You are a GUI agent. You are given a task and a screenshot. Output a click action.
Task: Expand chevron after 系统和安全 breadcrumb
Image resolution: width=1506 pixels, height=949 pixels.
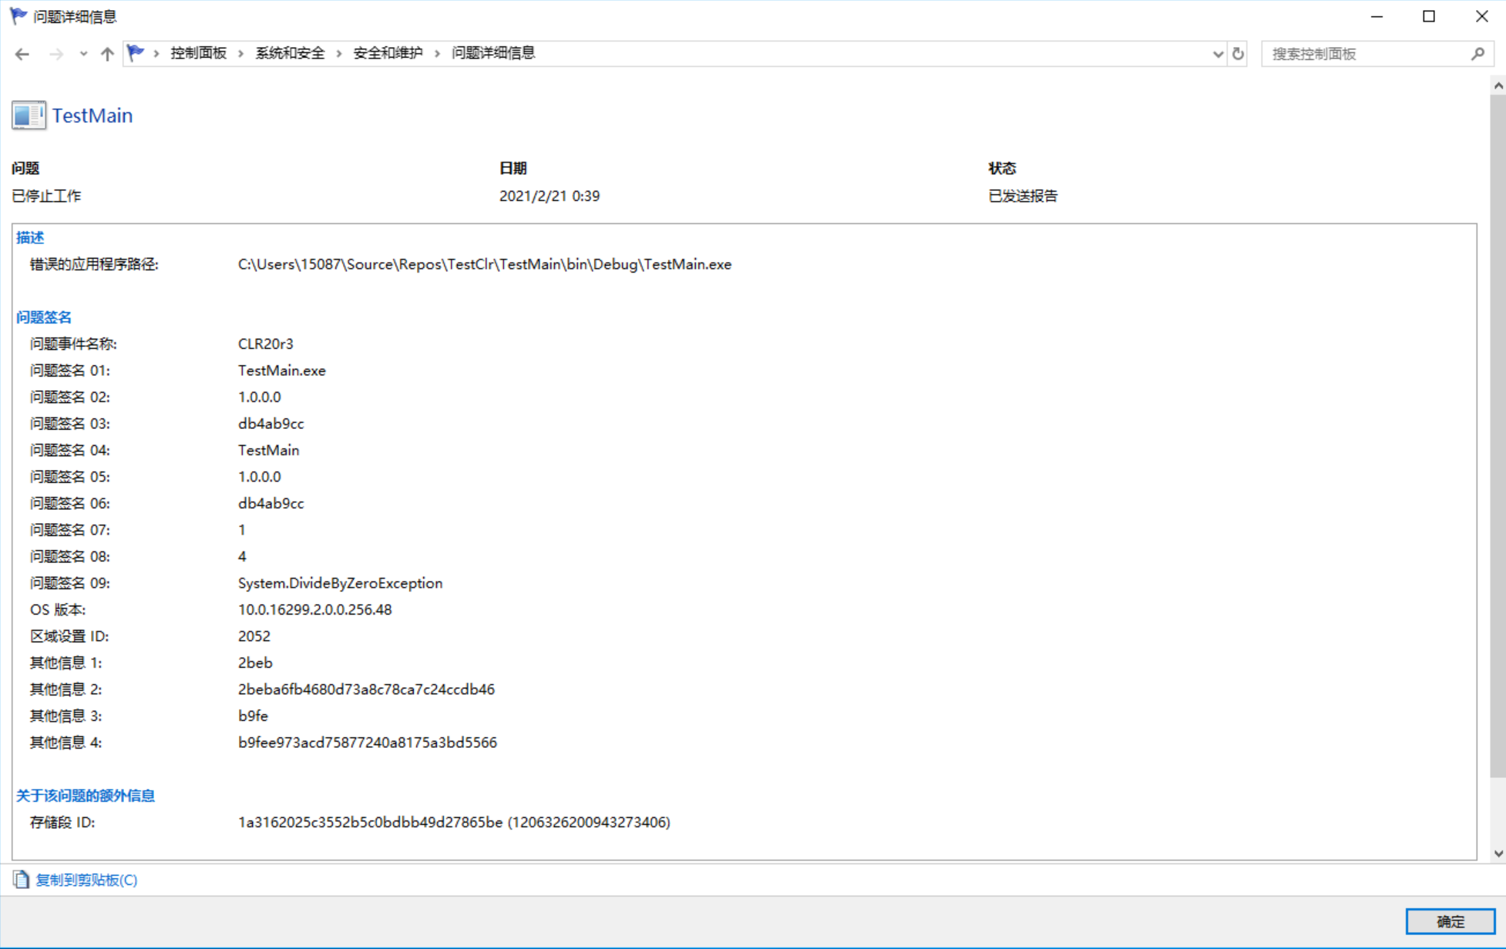[339, 53]
